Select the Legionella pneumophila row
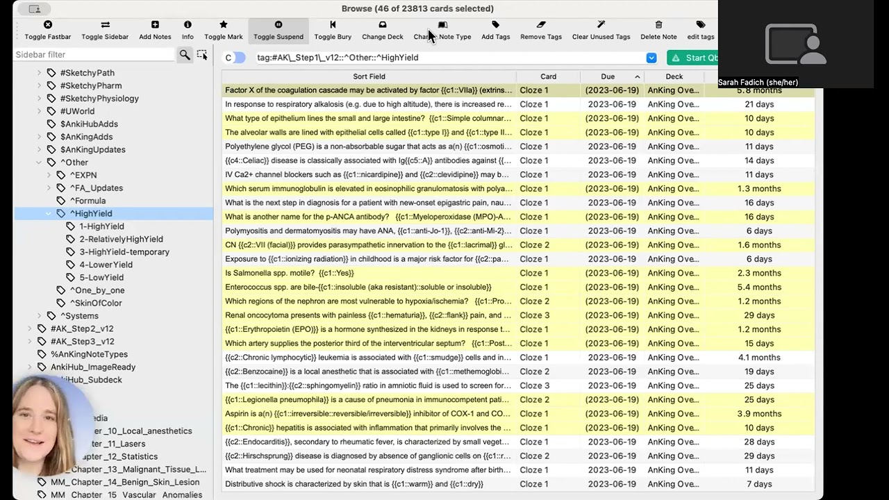Screen dimensions: 889x500 [x=518, y=399]
